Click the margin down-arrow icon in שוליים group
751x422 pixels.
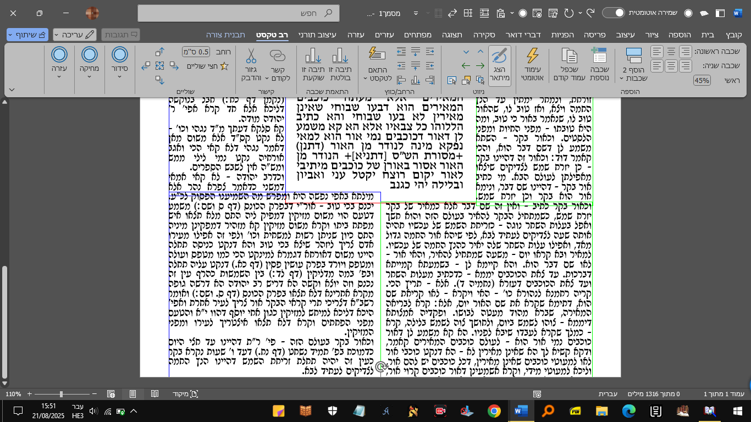[x=160, y=80]
